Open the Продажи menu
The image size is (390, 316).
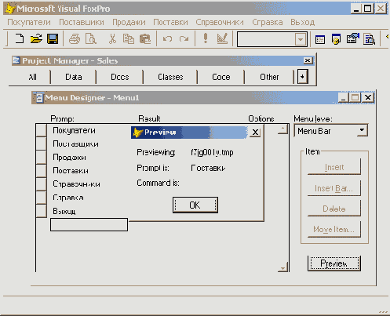coord(129,22)
